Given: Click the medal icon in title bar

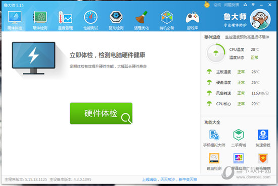Looking at the screenshot, I should tap(207, 5).
